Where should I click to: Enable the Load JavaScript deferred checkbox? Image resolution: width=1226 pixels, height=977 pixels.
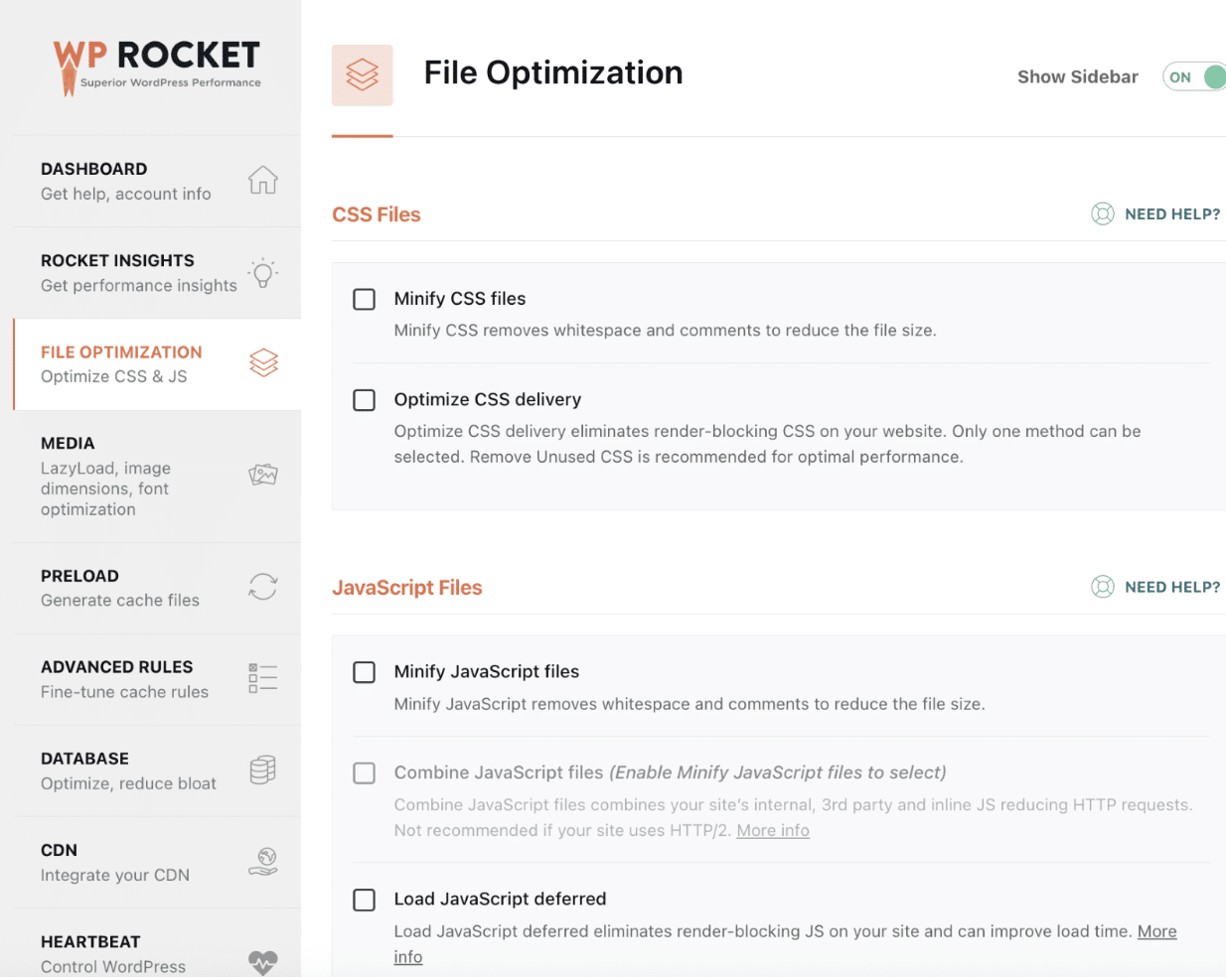365,900
